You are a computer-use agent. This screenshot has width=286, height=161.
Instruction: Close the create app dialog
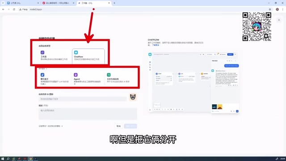coord(279,20)
